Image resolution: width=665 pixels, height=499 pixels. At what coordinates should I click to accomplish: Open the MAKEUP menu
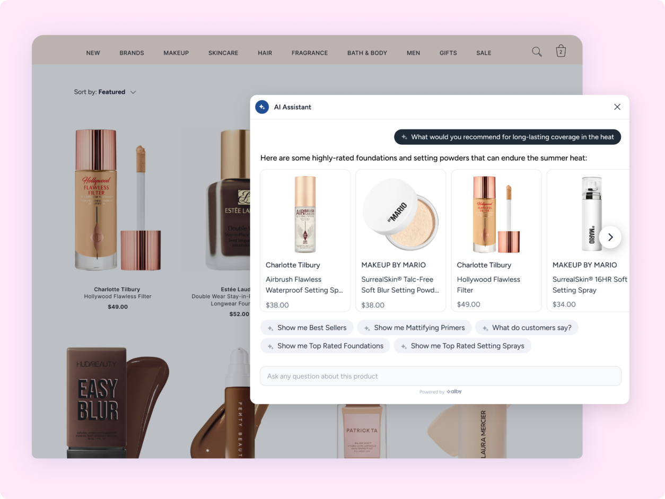click(x=176, y=53)
